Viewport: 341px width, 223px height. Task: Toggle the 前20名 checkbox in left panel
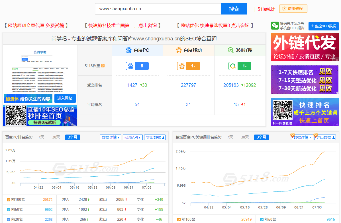[9, 220]
